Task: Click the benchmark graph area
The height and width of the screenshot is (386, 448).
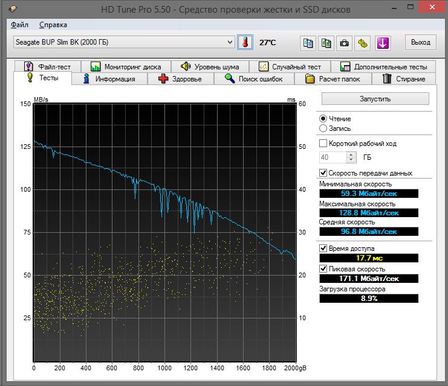Action: coord(165,233)
